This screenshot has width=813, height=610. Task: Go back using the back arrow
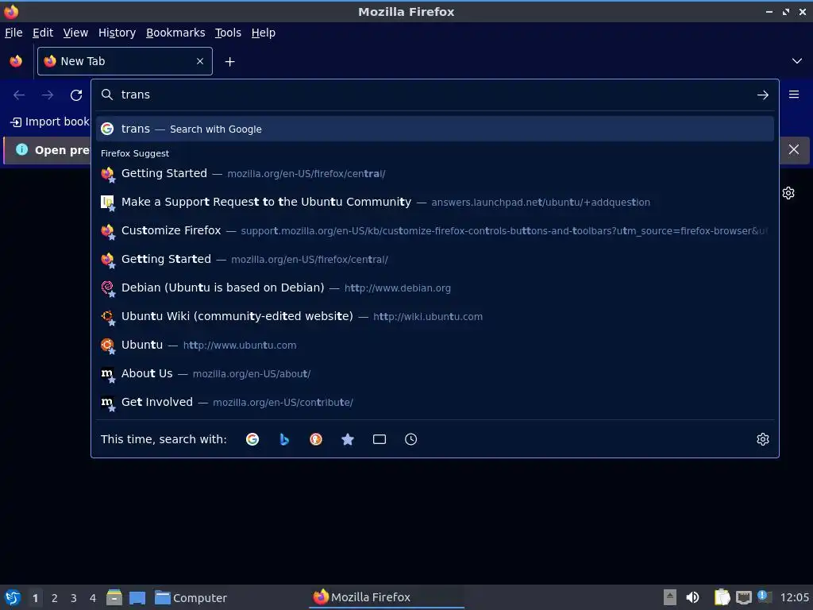(x=19, y=95)
